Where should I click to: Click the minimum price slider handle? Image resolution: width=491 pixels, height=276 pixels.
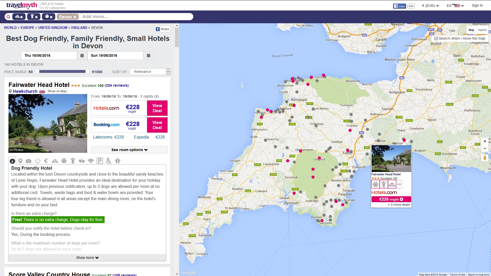(37, 72)
